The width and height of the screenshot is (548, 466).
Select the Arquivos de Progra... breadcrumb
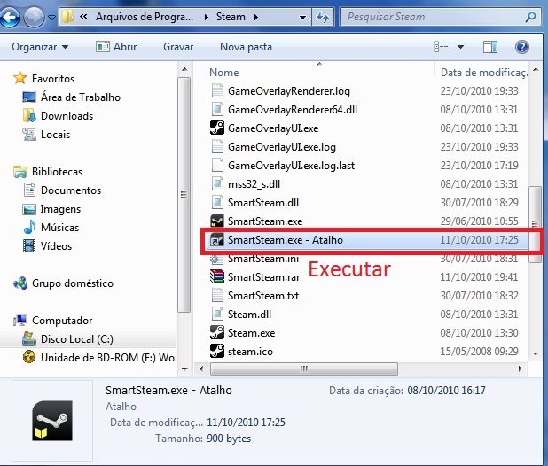point(145,17)
